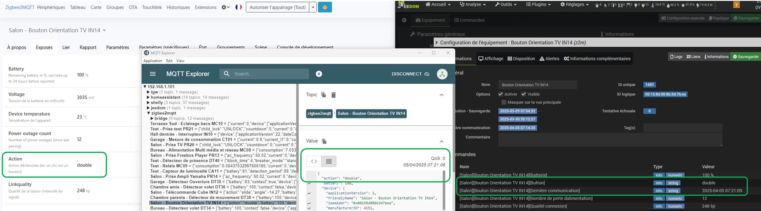Click Autoriser l'appairage (Tout) button
Screen dimensions: 761x211
[277, 7]
